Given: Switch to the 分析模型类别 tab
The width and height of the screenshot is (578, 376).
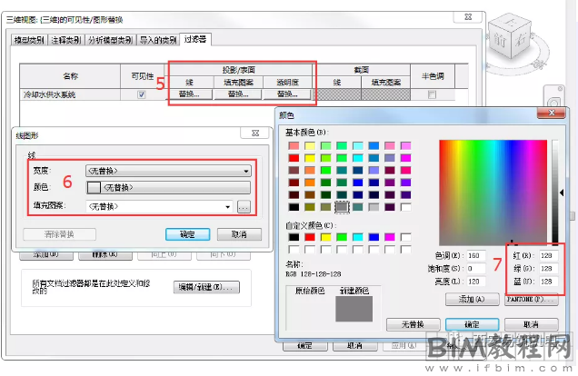Looking at the screenshot, I should 111,40.
